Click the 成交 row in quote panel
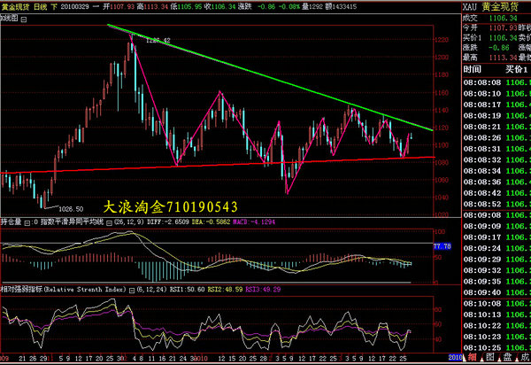This screenshot has height=365, width=531. click(496, 19)
